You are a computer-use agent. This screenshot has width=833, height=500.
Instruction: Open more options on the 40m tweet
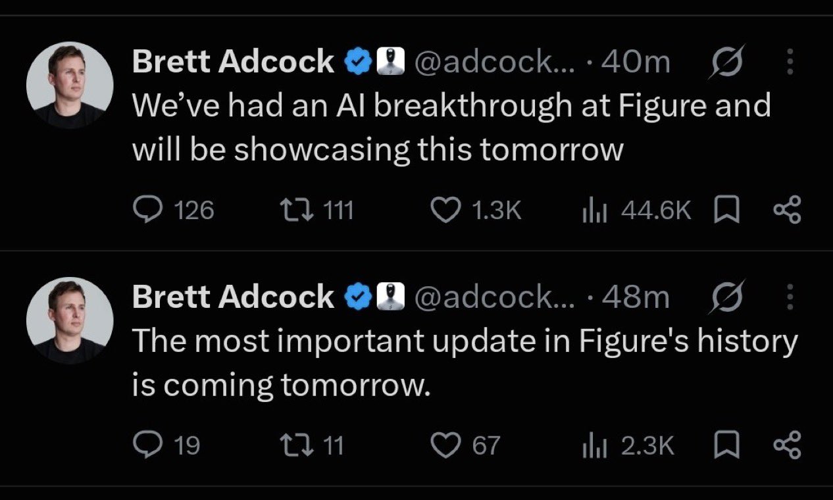(790, 63)
